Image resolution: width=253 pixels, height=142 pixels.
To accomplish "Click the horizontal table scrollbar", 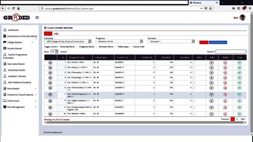I will (x=141, y=122).
